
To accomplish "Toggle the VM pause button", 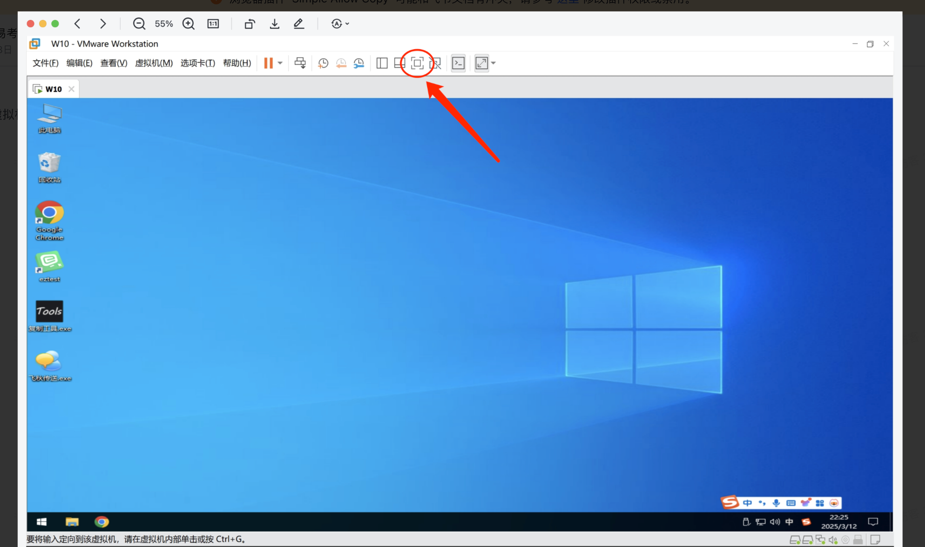I will tap(268, 63).
